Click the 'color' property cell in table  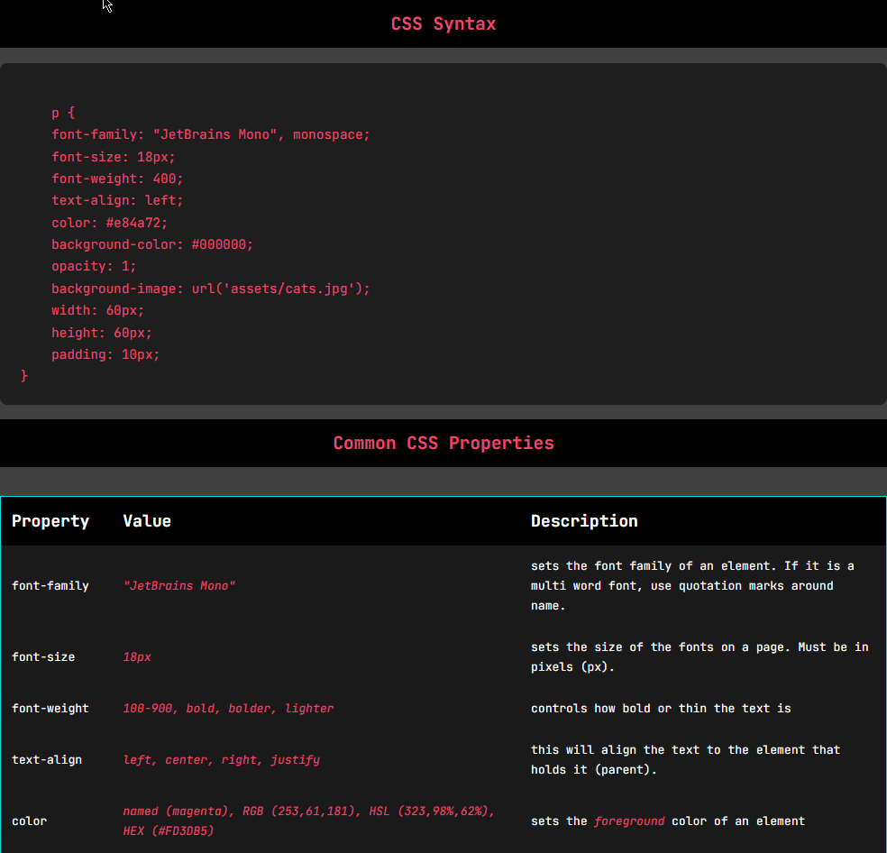pos(30,821)
